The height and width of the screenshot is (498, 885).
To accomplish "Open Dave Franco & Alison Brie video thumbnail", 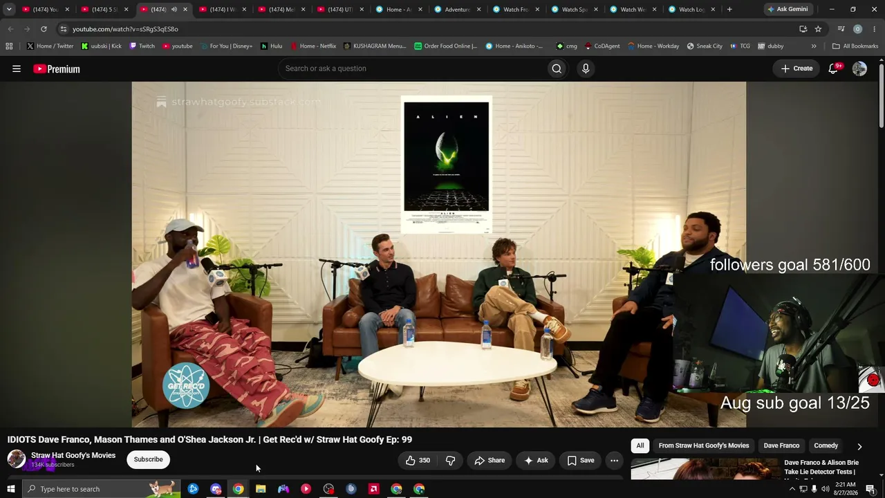I will pos(705,469).
